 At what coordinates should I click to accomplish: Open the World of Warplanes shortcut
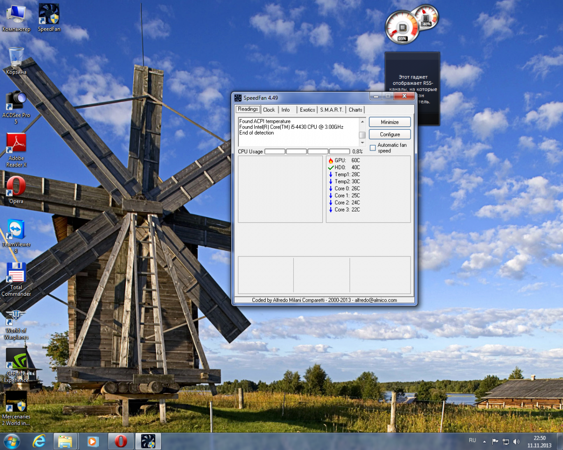(x=16, y=324)
